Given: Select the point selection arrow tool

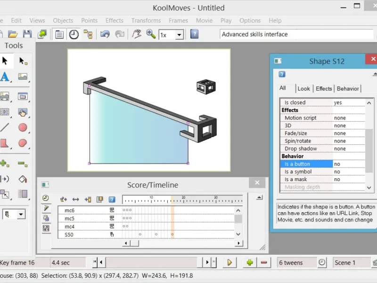Looking at the screenshot, I should coord(23,61).
